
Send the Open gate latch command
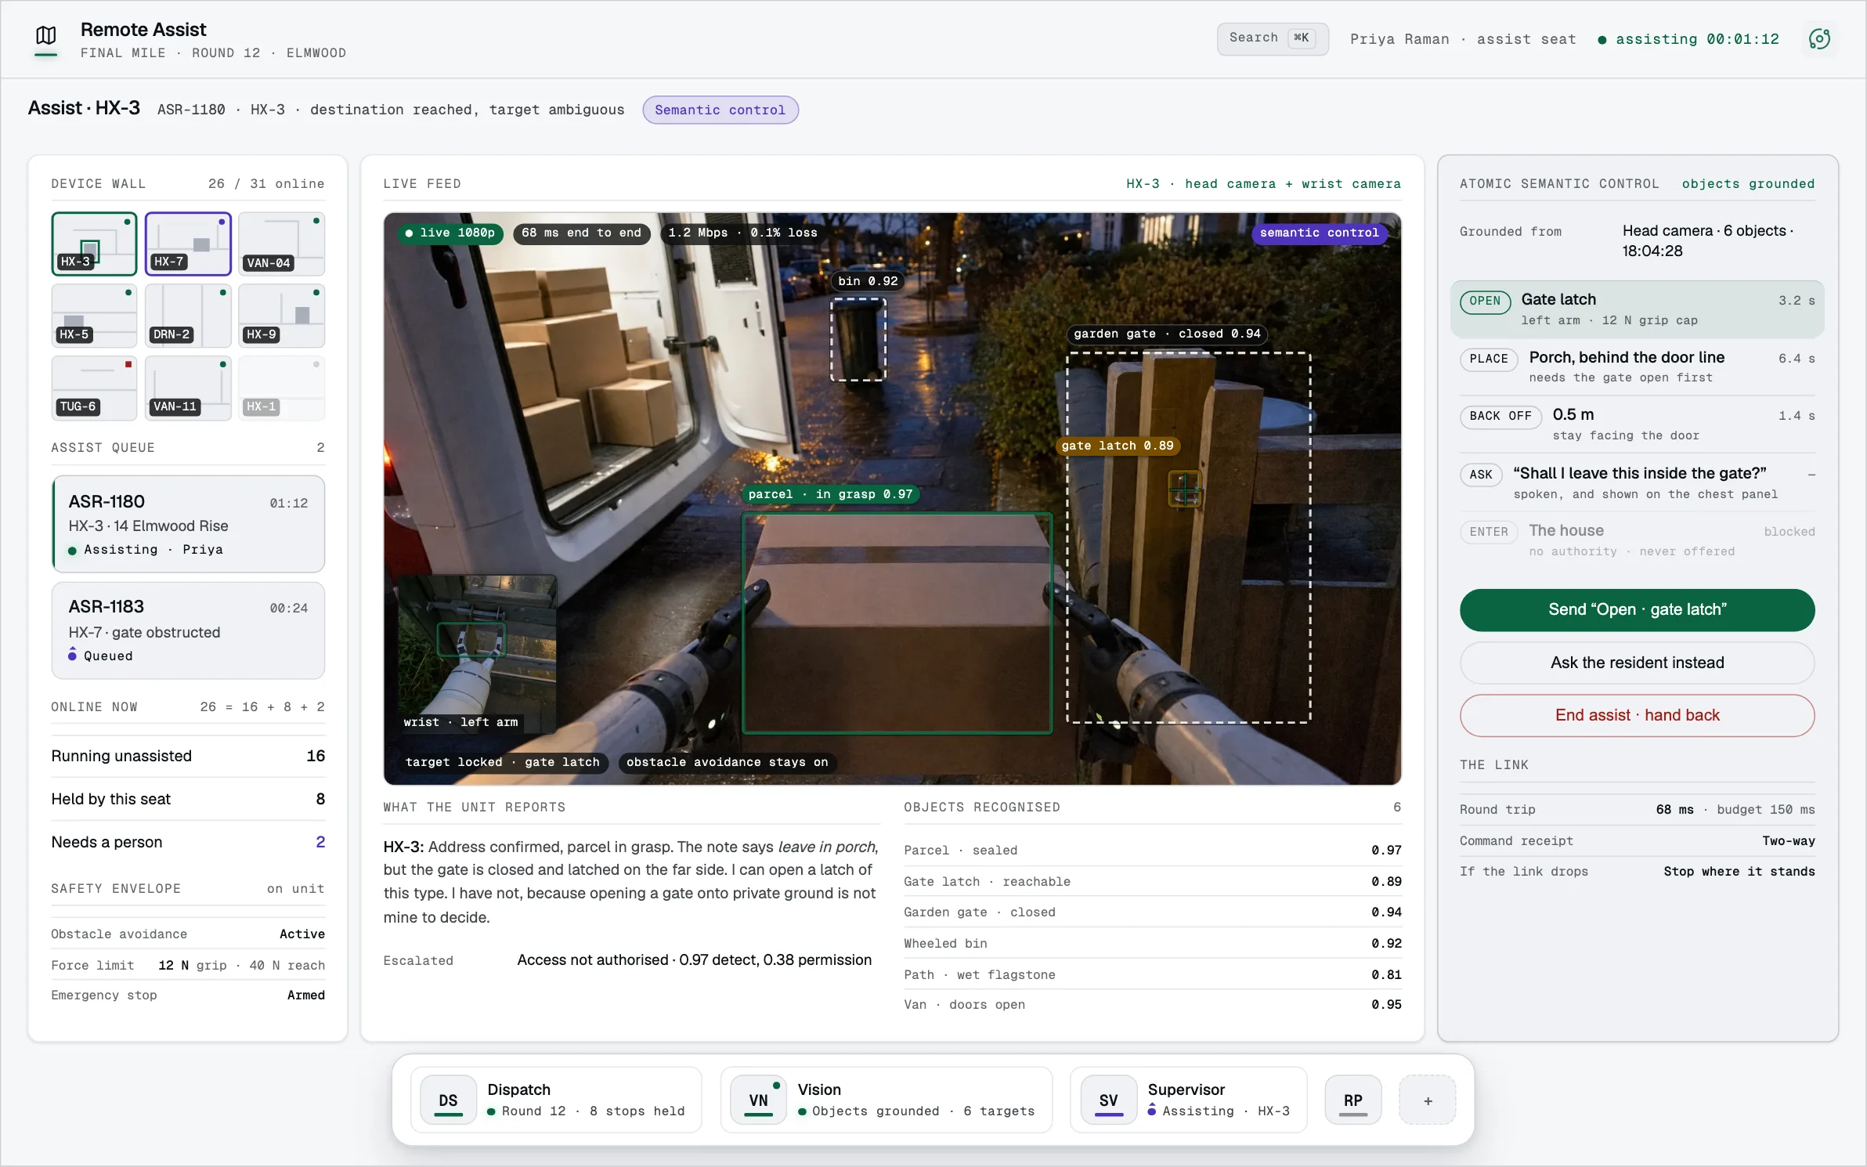[x=1637, y=609]
